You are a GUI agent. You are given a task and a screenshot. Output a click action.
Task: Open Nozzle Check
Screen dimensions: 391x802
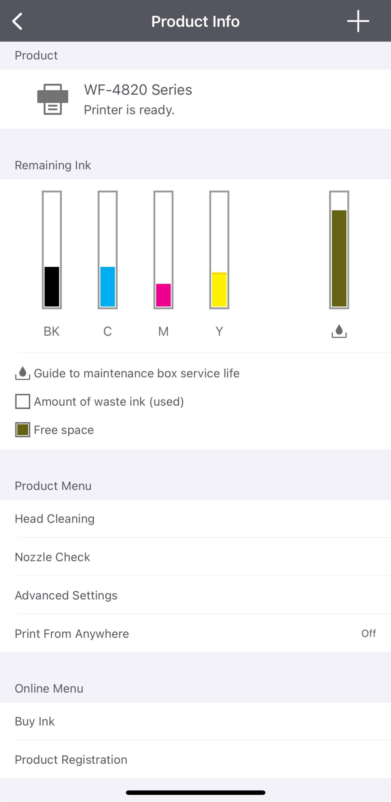tap(52, 557)
